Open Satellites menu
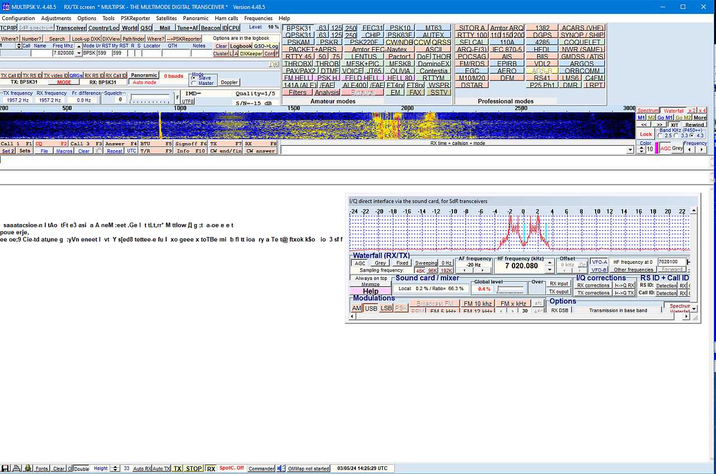The width and height of the screenshot is (716, 474). (167, 18)
